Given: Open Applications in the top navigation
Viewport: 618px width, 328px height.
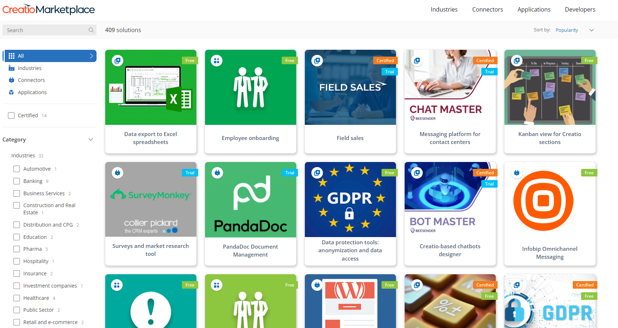Looking at the screenshot, I should pyautogui.click(x=534, y=9).
